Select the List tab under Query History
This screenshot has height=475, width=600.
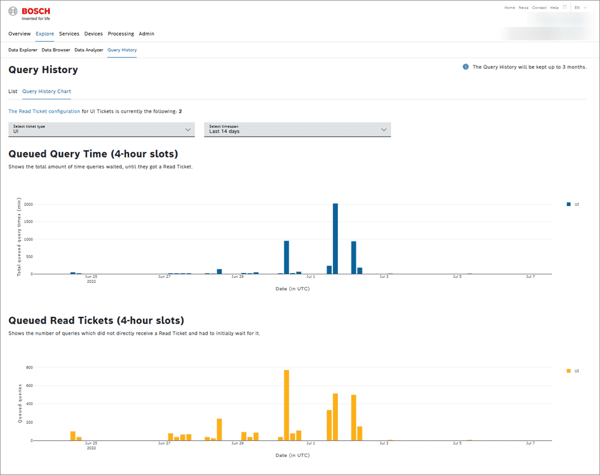click(x=13, y=92)
